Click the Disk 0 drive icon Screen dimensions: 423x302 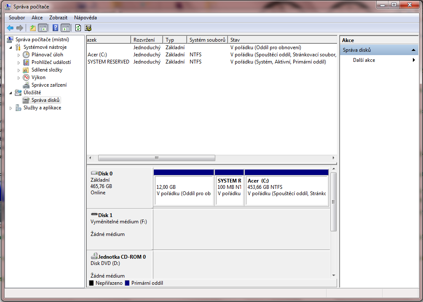[x=94, y=173]
